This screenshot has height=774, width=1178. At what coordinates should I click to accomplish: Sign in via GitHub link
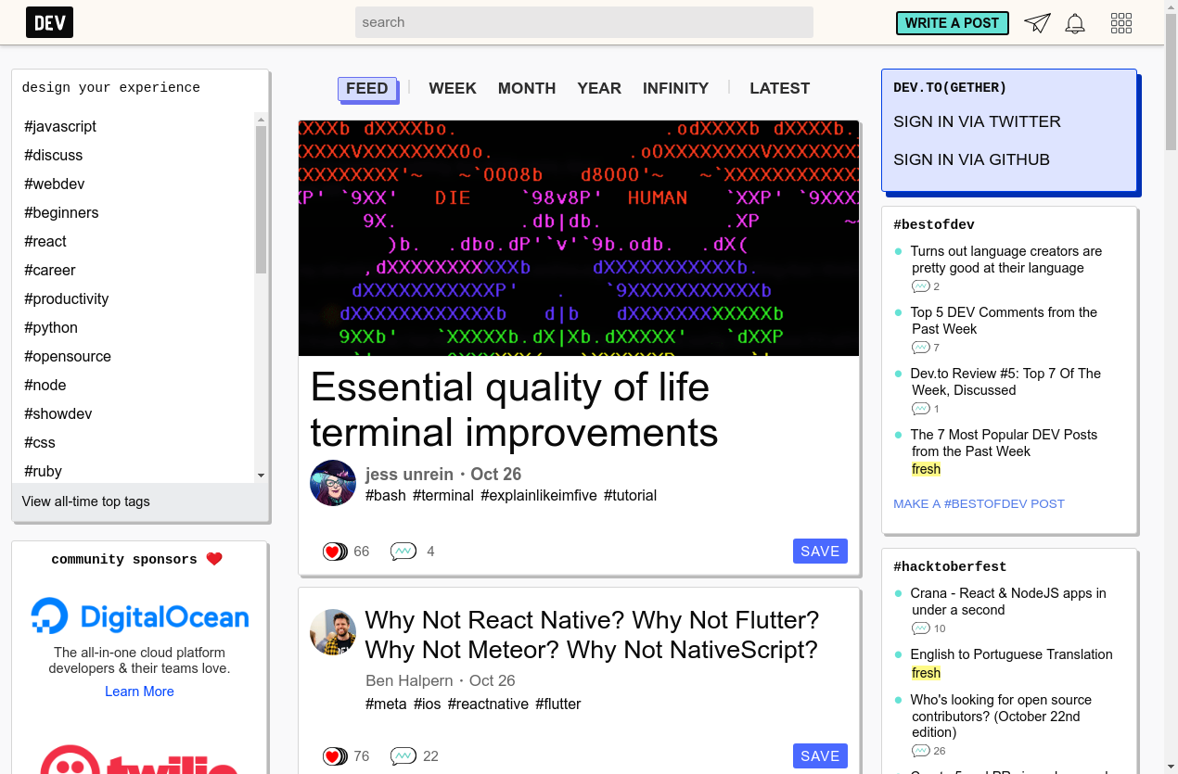tap(971, 159)
